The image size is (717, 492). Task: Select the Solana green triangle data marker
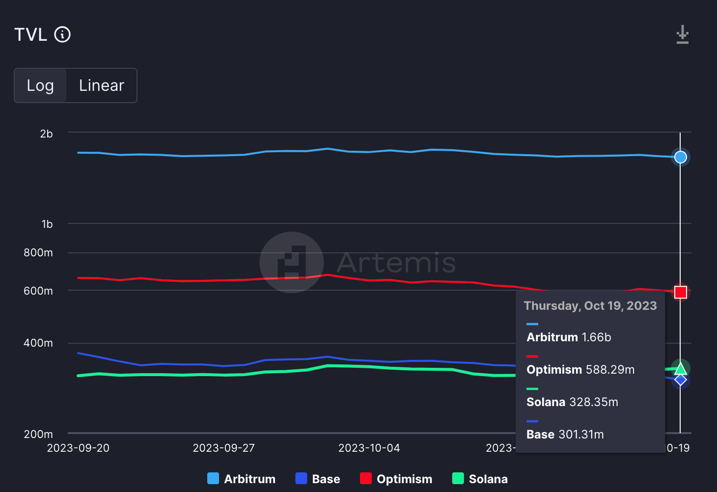[x=680, y=368]
